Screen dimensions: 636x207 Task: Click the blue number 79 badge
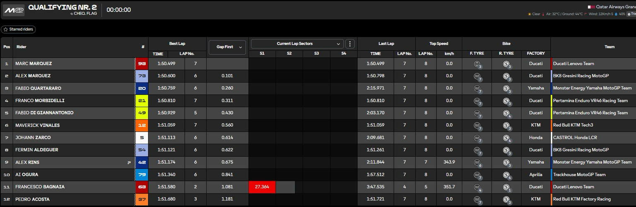142,175
